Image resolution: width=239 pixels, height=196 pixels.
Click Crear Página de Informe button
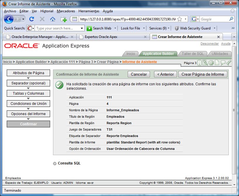pyautogui.click(x=203, y=74)
